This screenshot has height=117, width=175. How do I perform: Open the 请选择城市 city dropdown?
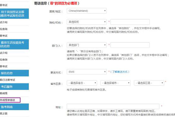click(115, 83)
